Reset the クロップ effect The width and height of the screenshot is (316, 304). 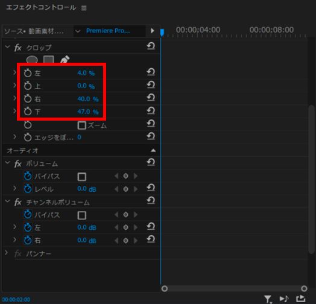tap(151, 46)
